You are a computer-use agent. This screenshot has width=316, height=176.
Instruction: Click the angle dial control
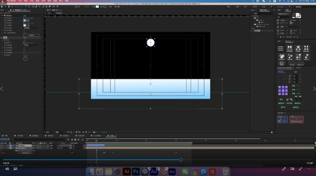click(25, 59)
